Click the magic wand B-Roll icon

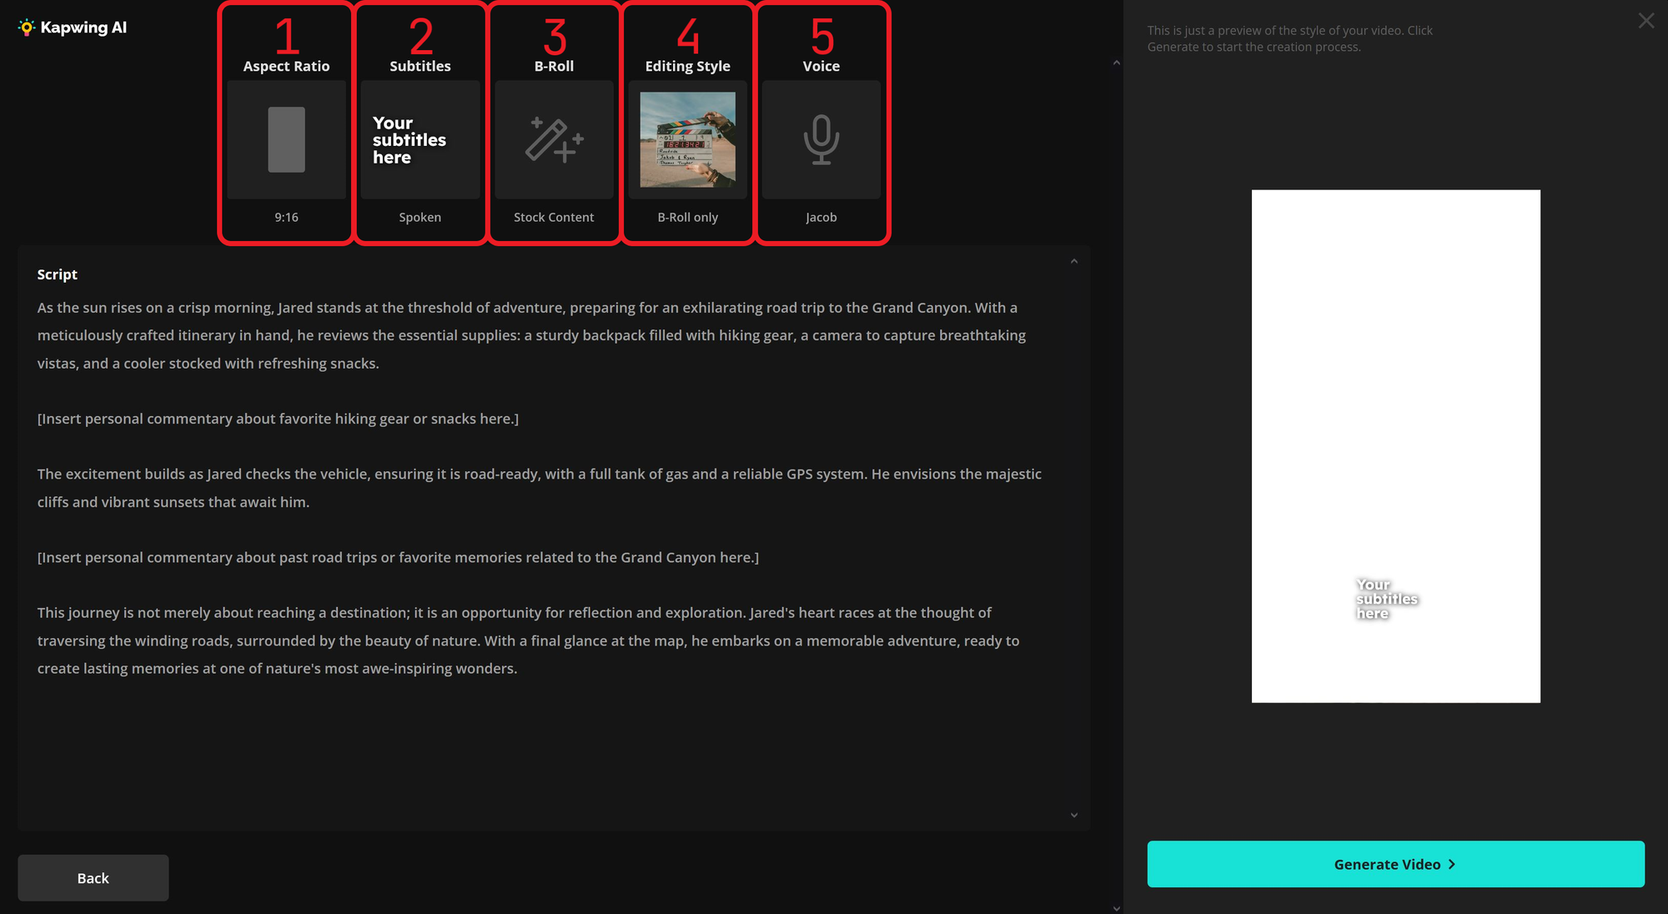pos(554,139)
